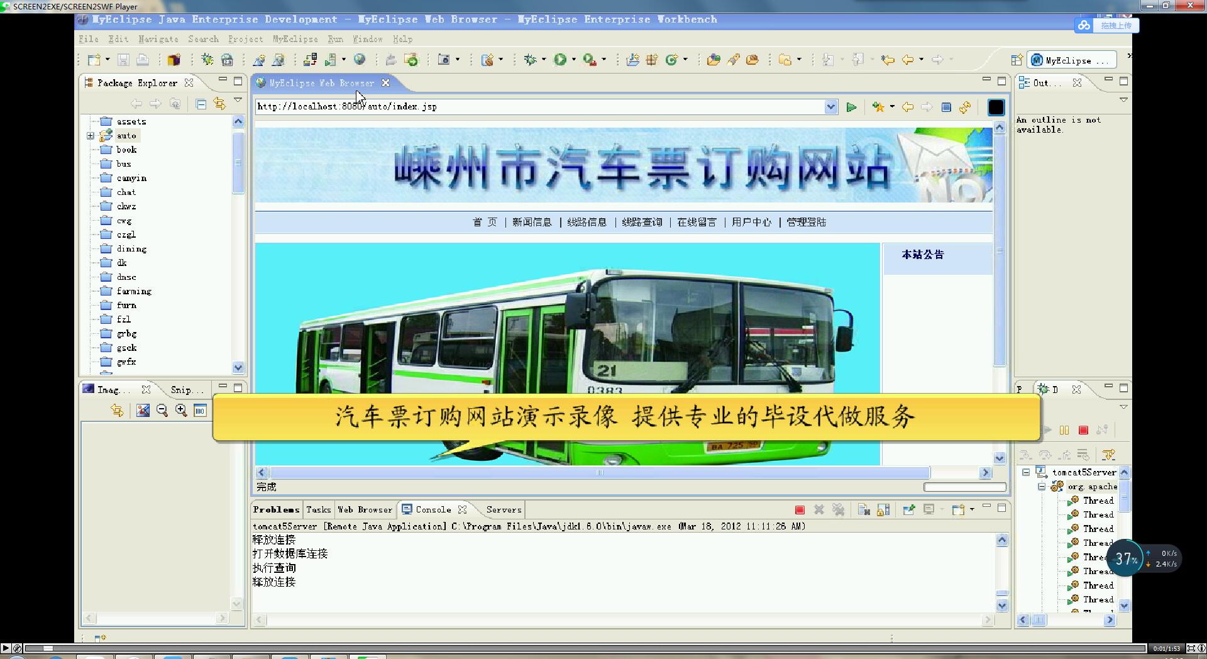Switch to the Tasks tab
This screenshot has height=659, width=1207.
[318, 510]
